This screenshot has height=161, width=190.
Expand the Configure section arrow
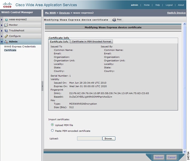(x=2, y=36)
